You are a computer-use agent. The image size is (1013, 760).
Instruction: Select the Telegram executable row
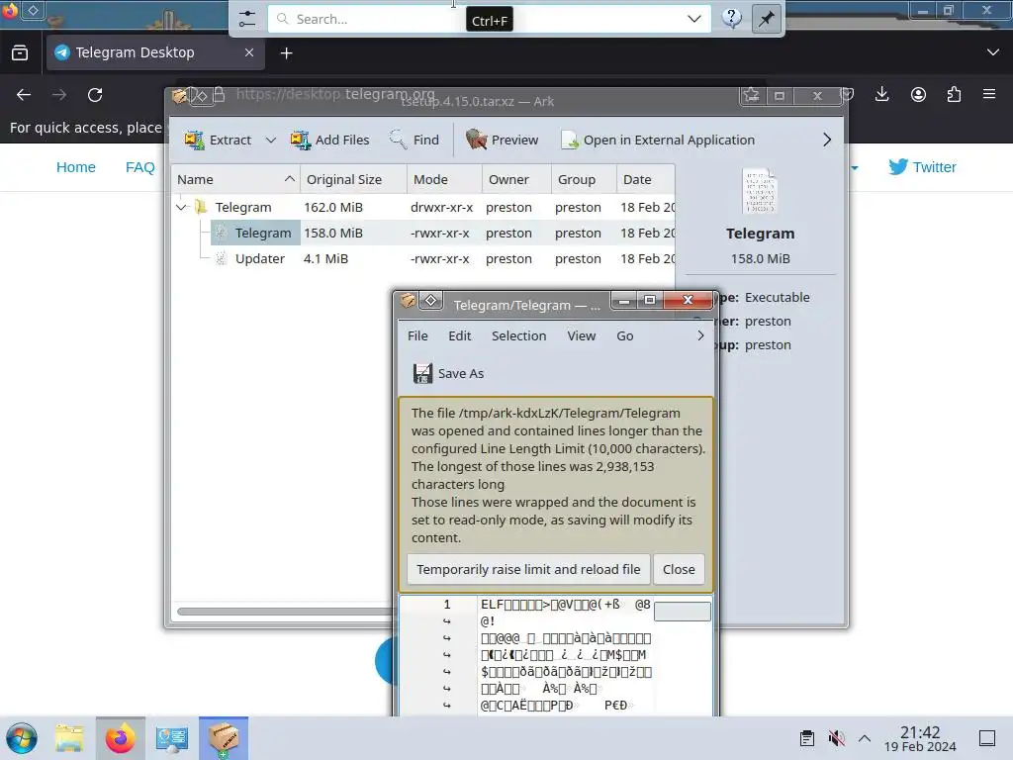pos(423,233)
